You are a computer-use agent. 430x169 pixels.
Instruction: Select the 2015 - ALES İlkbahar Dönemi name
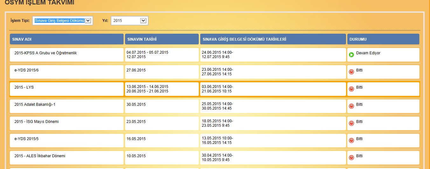[40, 156]
